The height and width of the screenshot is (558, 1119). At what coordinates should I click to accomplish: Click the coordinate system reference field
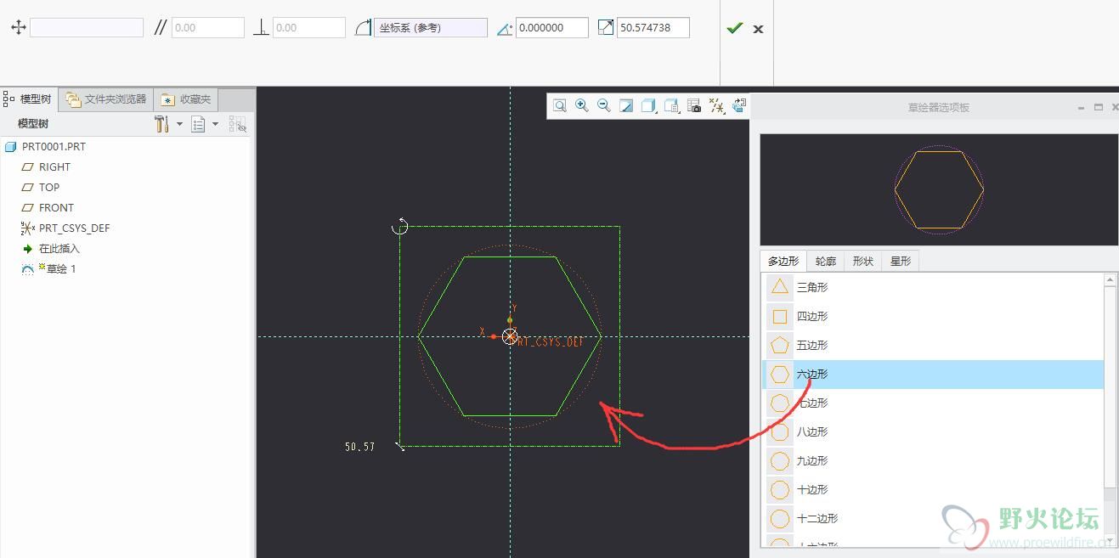[432, 28]
